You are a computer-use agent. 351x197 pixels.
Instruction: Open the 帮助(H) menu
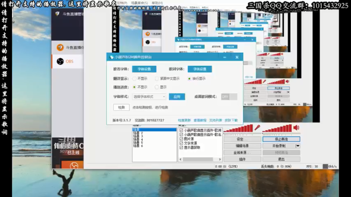(x=158, y=3)
